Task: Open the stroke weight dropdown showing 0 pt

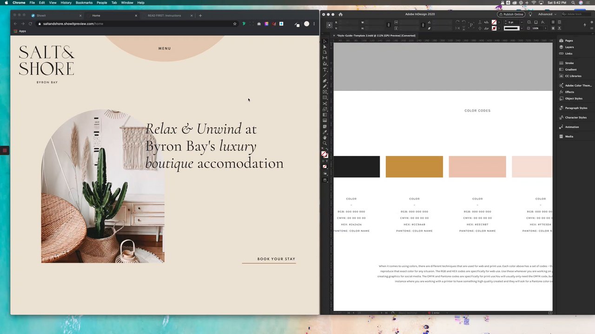Action: pyautogui.click(x=521, y=22)
